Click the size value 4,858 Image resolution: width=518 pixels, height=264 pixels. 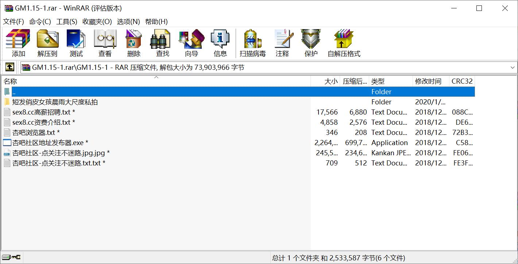[329, 122]
